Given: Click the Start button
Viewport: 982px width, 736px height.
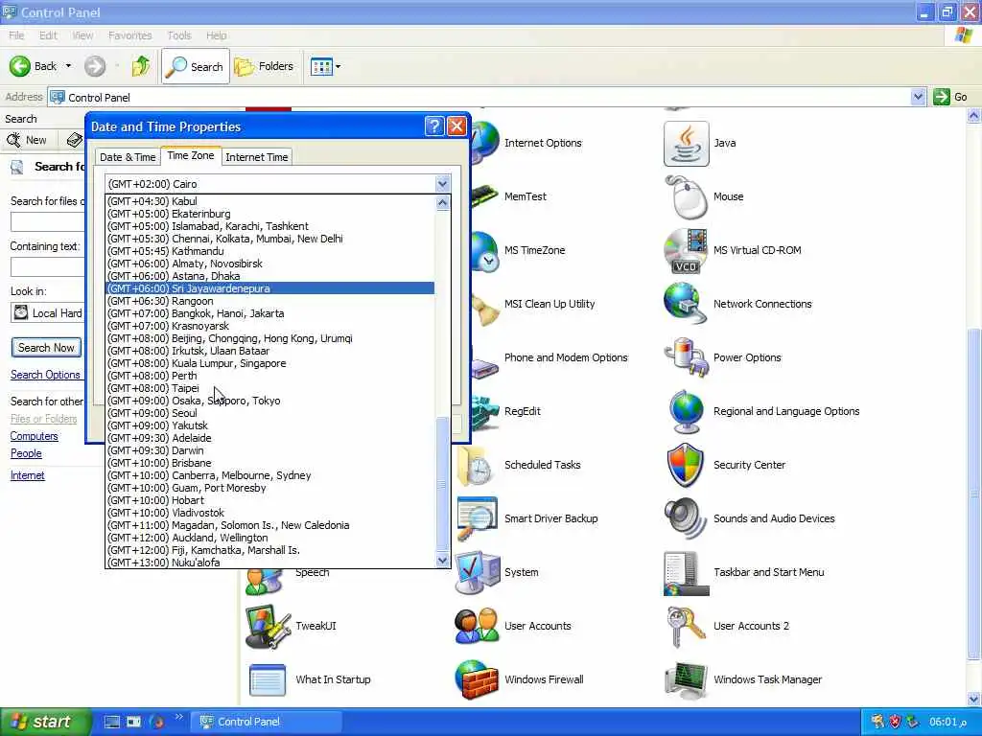Looking at the screenshot, I should coord(45,722).
